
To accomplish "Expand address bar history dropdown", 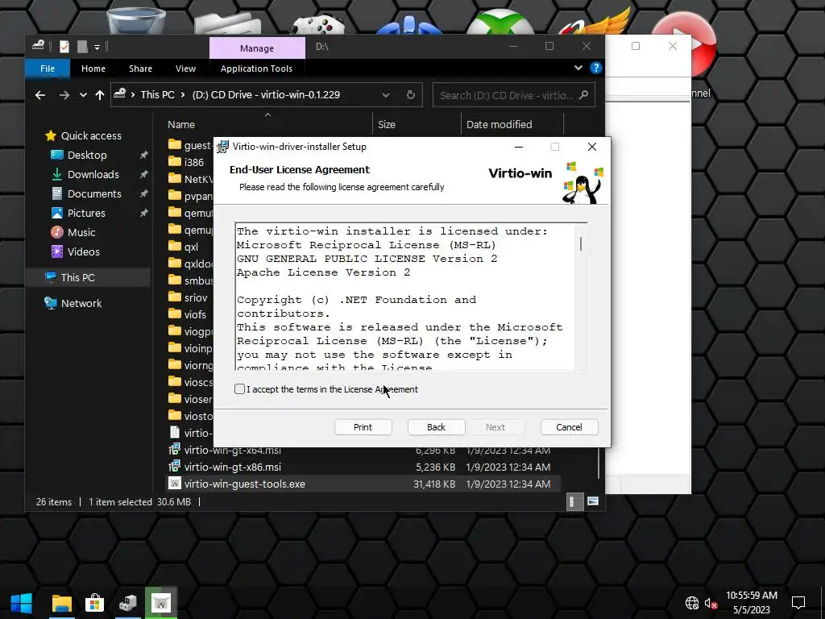I will click(x=386, y=95).
